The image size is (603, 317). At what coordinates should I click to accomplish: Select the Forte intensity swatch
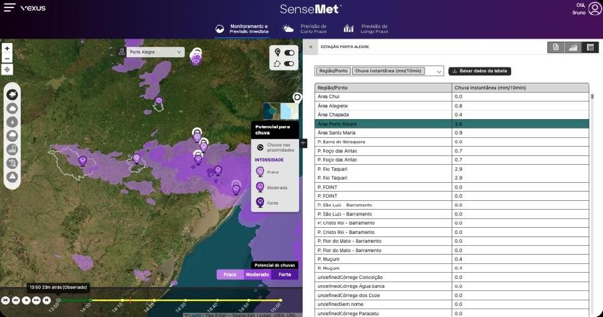(285, 275)
